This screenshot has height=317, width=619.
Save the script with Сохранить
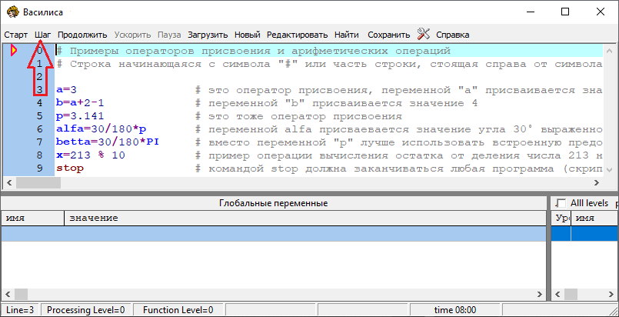point(389,35)
